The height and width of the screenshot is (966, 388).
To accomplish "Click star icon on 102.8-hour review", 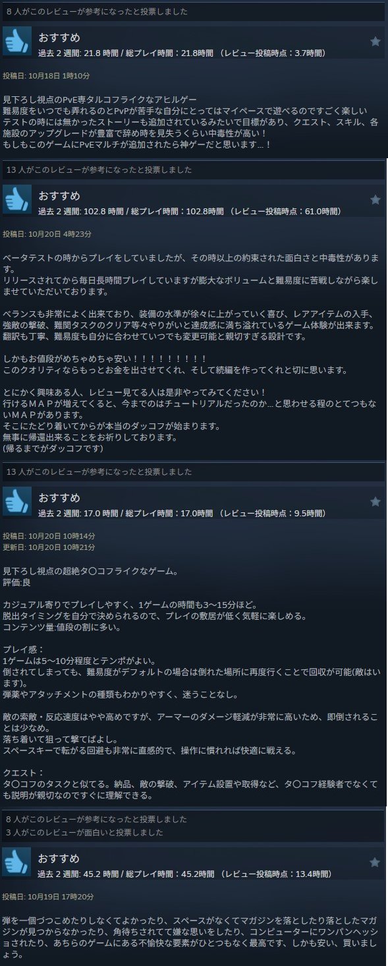I will (375, 199).
